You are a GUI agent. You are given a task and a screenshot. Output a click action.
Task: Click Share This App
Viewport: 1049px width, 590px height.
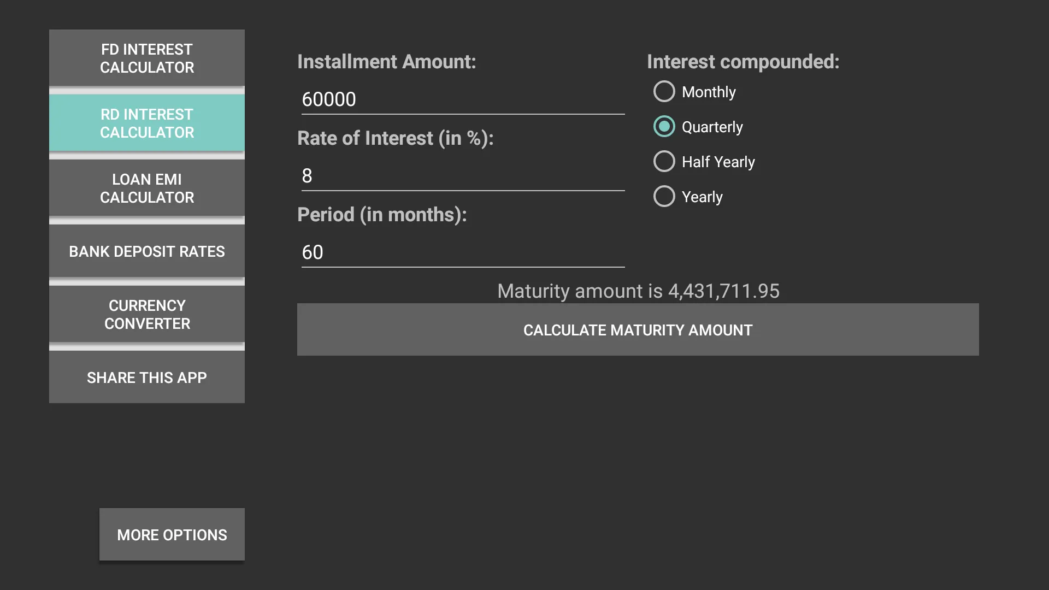point(146,377)
